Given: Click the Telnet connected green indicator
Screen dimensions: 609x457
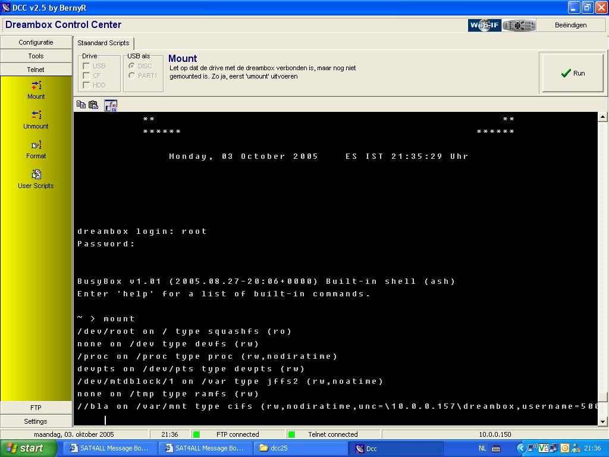Looking at the screenshot, I should point(291,434).
